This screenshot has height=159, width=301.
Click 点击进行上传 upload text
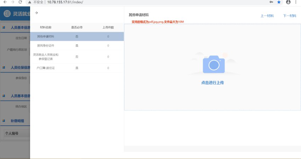click(212, 83)
